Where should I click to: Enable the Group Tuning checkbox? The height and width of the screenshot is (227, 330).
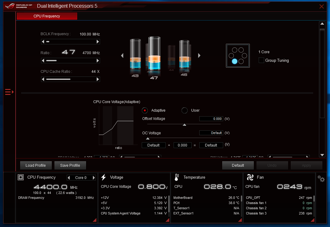tap(261, 60)
